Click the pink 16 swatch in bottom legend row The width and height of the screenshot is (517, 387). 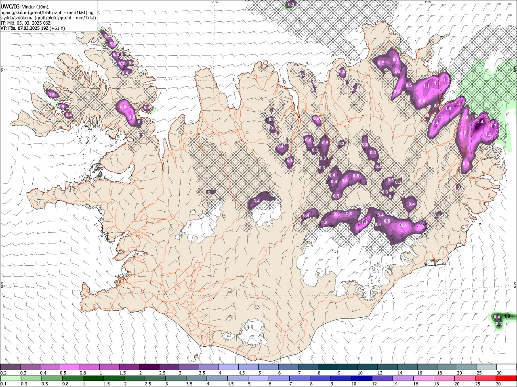[423, 378]
